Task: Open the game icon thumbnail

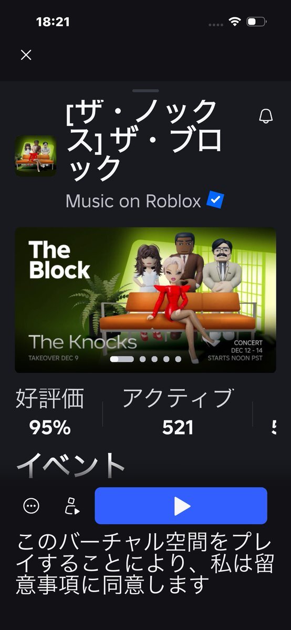Action: tap(36, 156)
